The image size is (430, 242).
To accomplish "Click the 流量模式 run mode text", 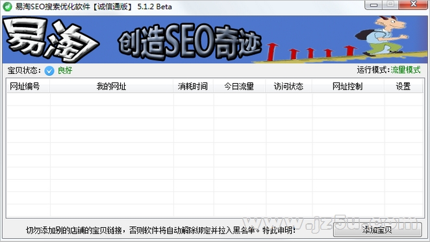I will point(405,70).
